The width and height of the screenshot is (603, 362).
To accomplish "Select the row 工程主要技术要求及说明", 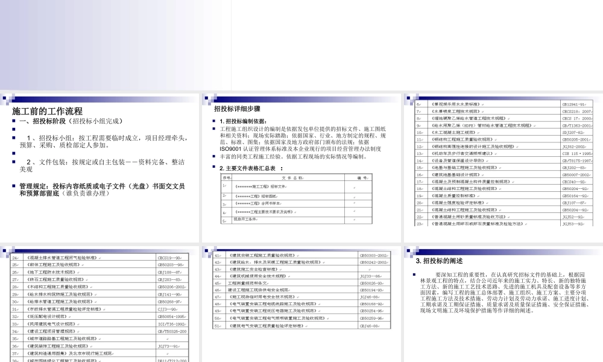I will click(297, 212).
